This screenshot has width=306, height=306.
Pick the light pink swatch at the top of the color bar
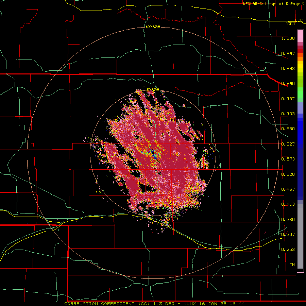(300, 36)
